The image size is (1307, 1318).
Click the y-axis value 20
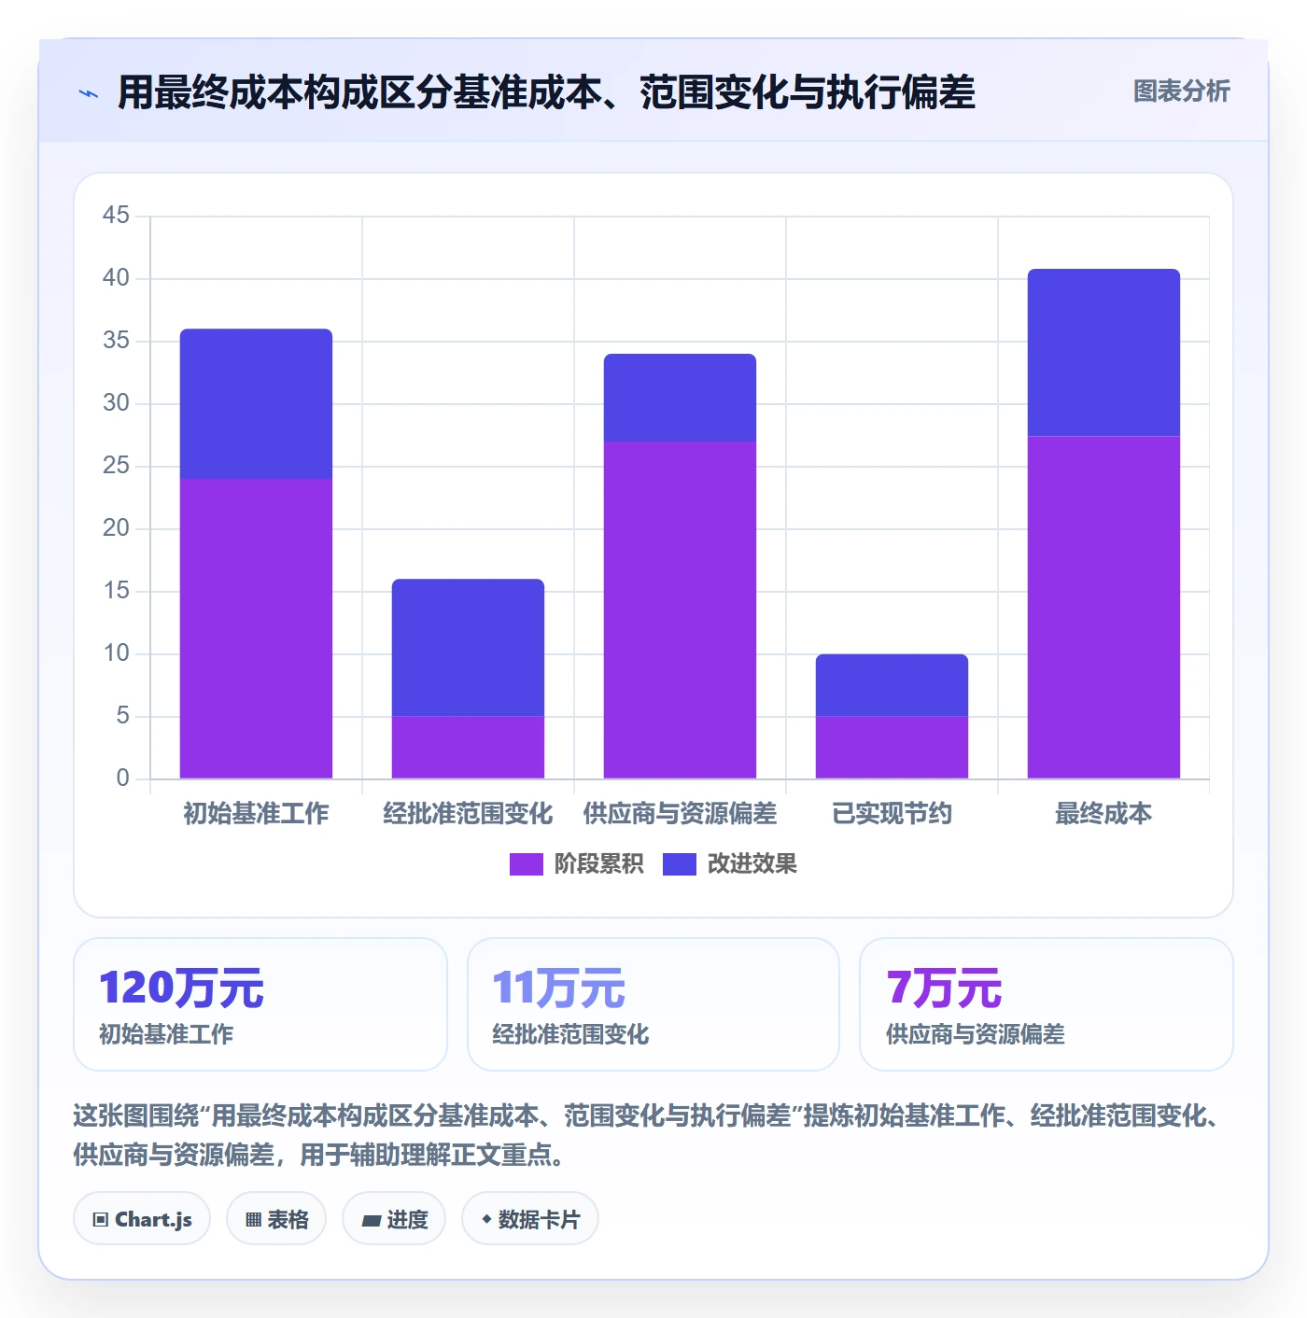click(x=116, y=528)
